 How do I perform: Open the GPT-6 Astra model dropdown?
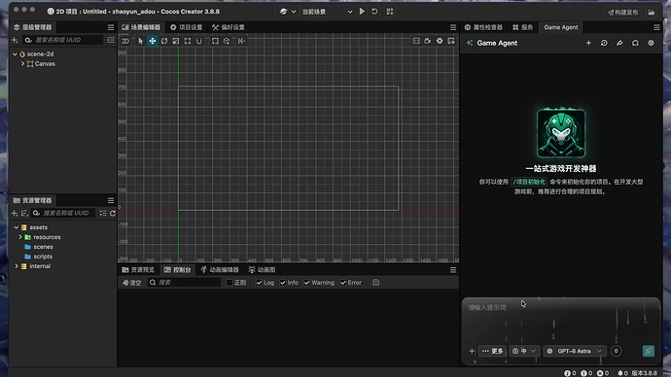(x=575, y=351)
